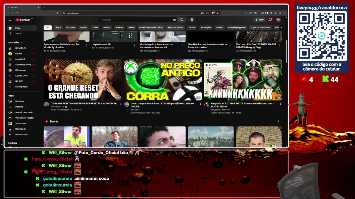Open O GRANDE RESET video thumbnail
Viewport: 355px width, 199px height.
click(82, 80)
